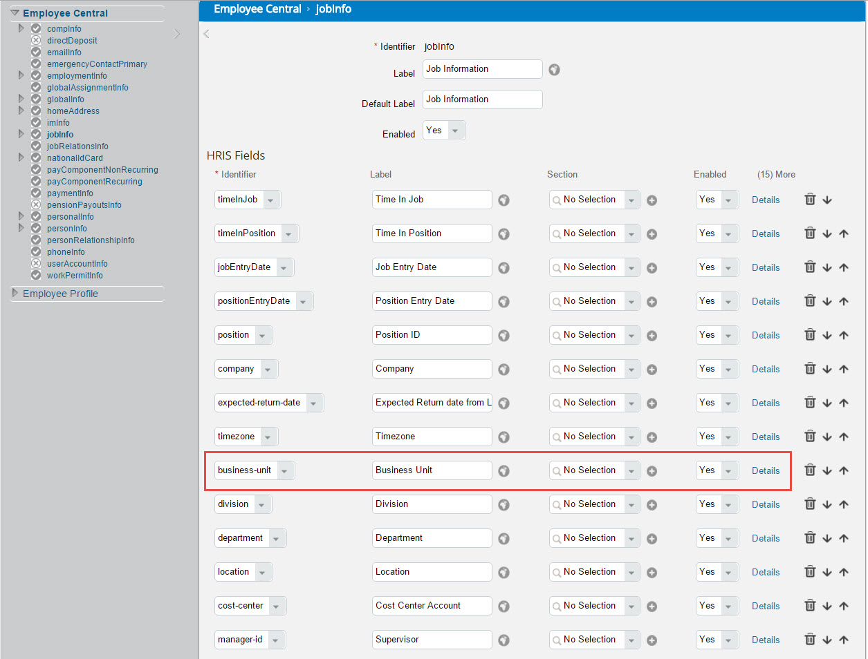Delete the timeInJob field row

(810, 200)
